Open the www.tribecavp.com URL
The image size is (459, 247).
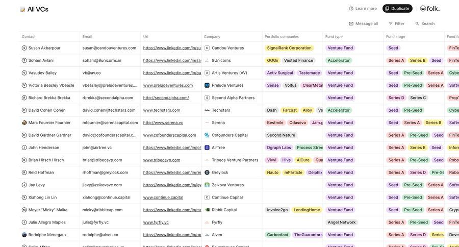tap(162, 160)
